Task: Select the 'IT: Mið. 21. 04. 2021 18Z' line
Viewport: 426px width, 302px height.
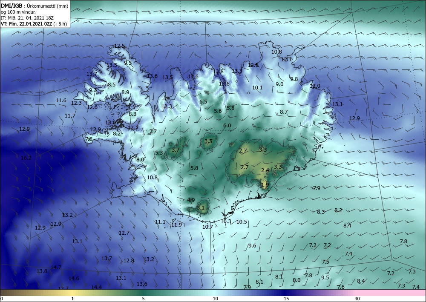Action: [27, 18]
